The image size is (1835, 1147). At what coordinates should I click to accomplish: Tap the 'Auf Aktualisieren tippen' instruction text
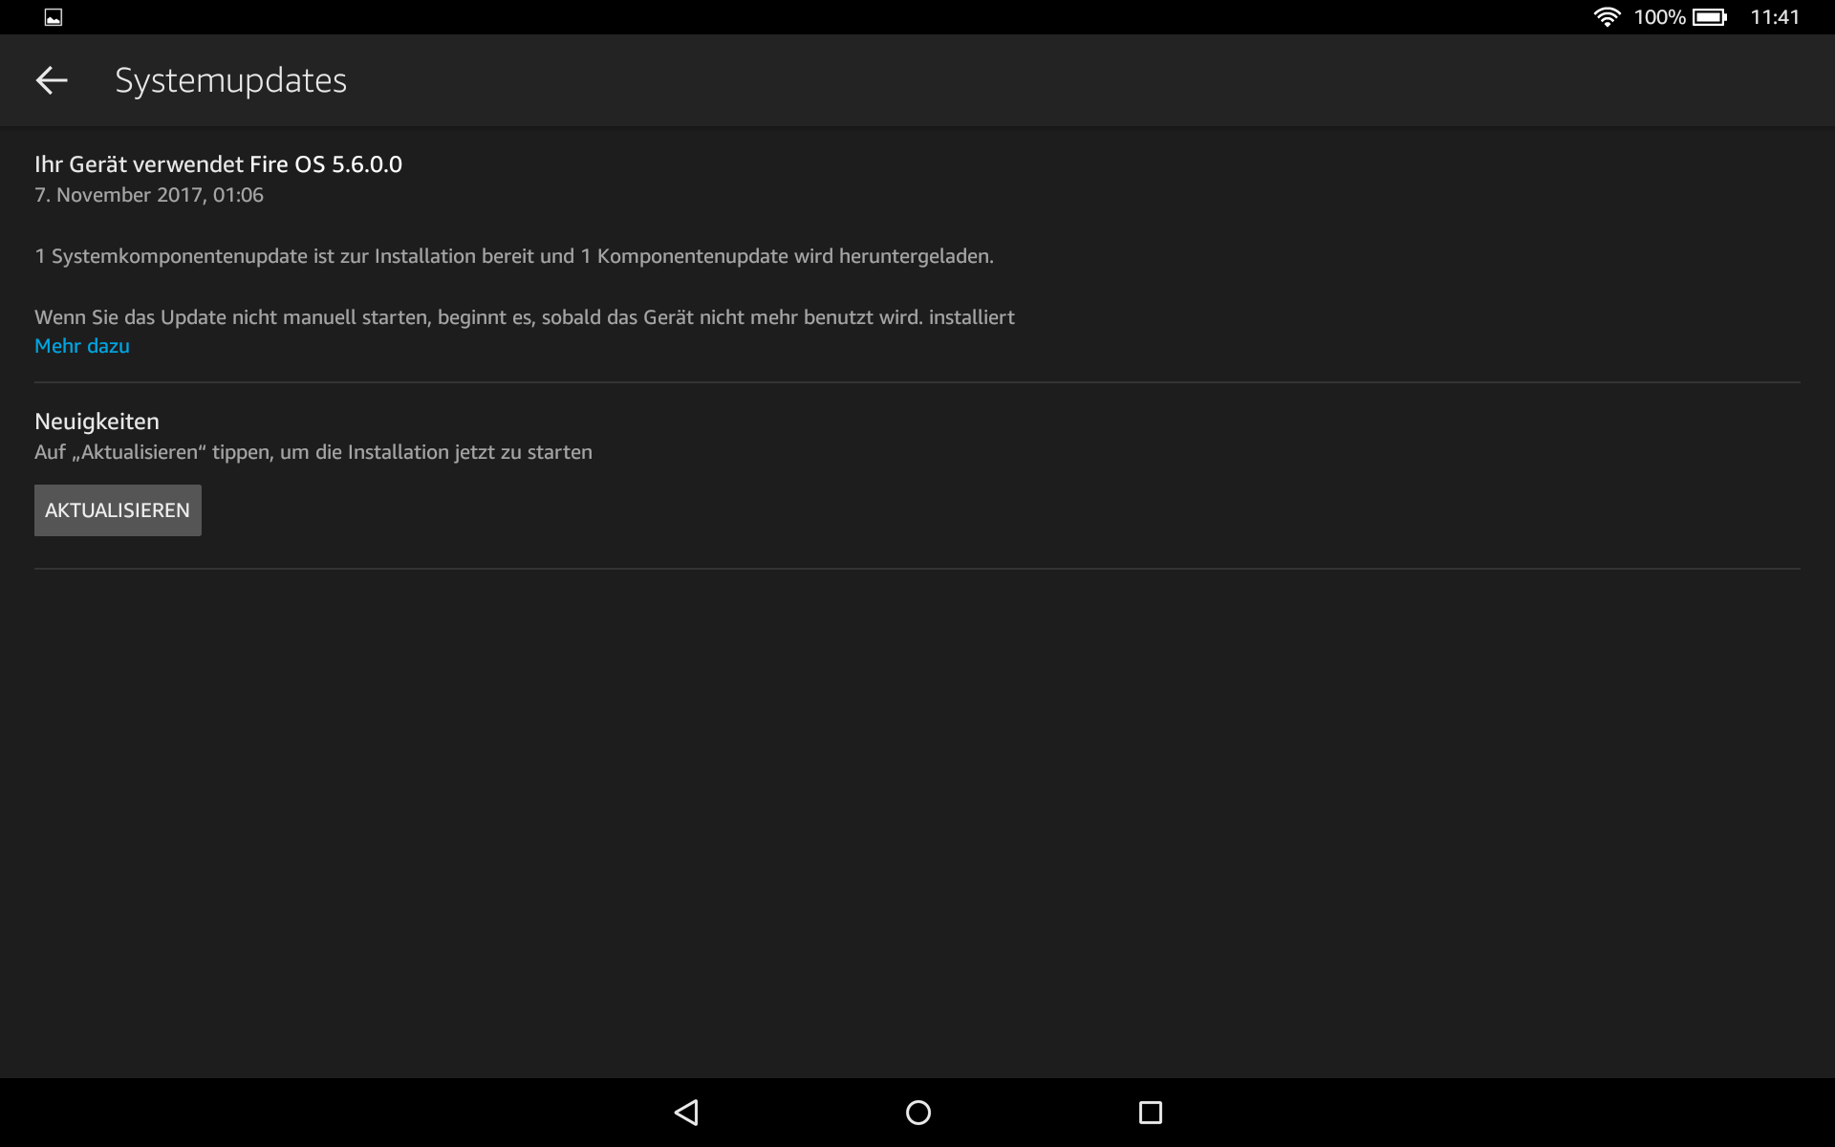pyautogui.click(x=313, y=452)
